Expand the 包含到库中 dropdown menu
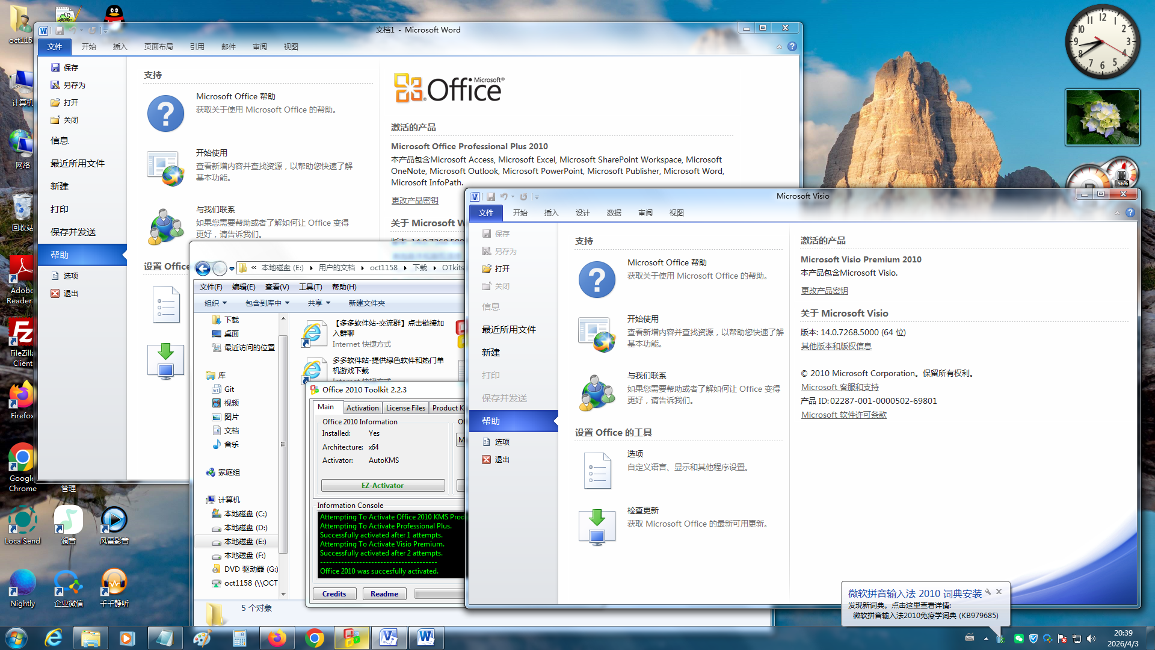Screen dimensions: 1155x650 267,303
